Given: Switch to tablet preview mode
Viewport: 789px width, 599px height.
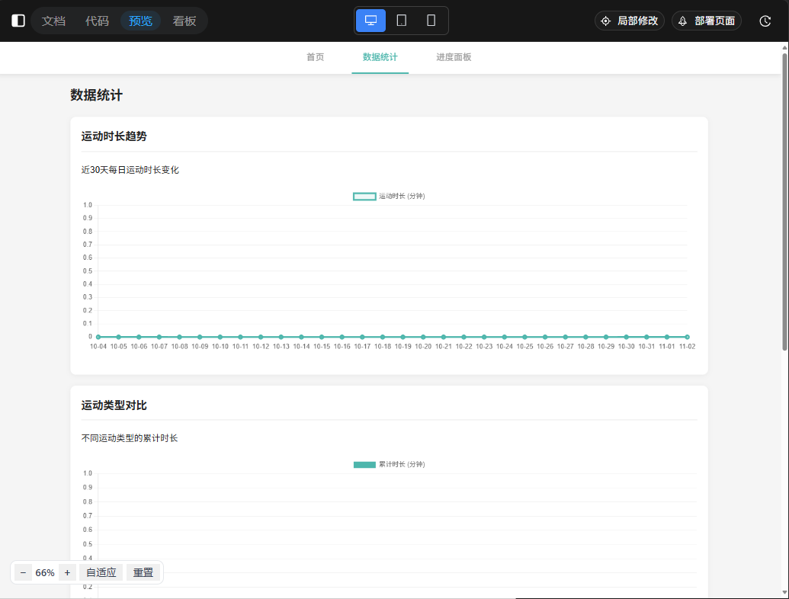Looking at the screenshot, I should click(401, 21).
